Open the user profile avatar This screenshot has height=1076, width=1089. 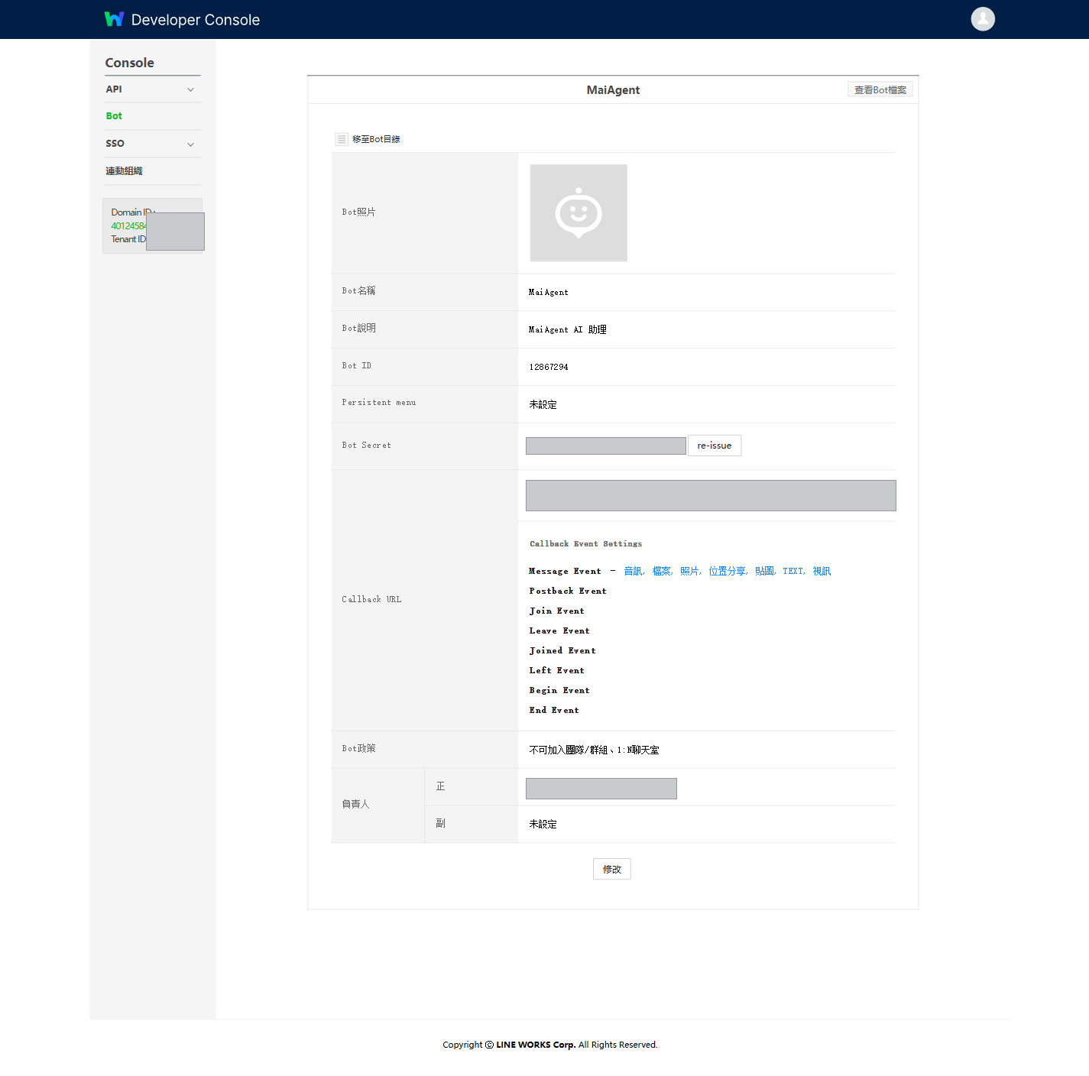(x=983, y=19)
